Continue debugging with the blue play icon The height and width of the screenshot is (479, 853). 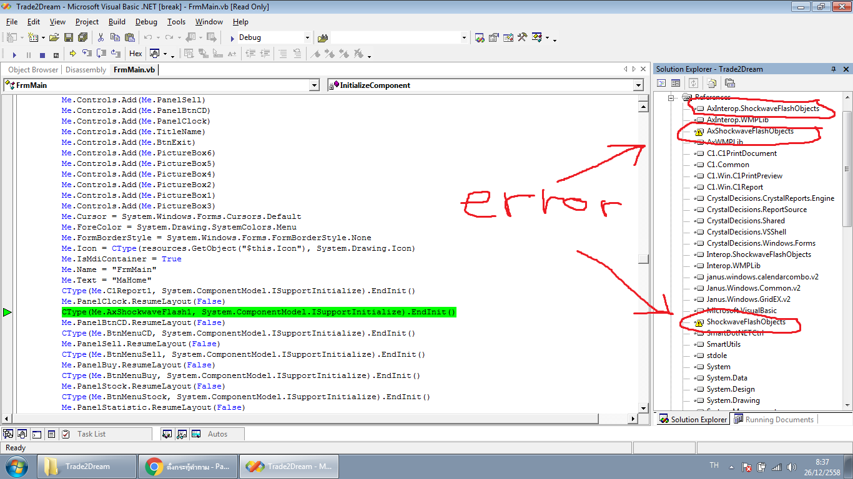tap(14, 54)
